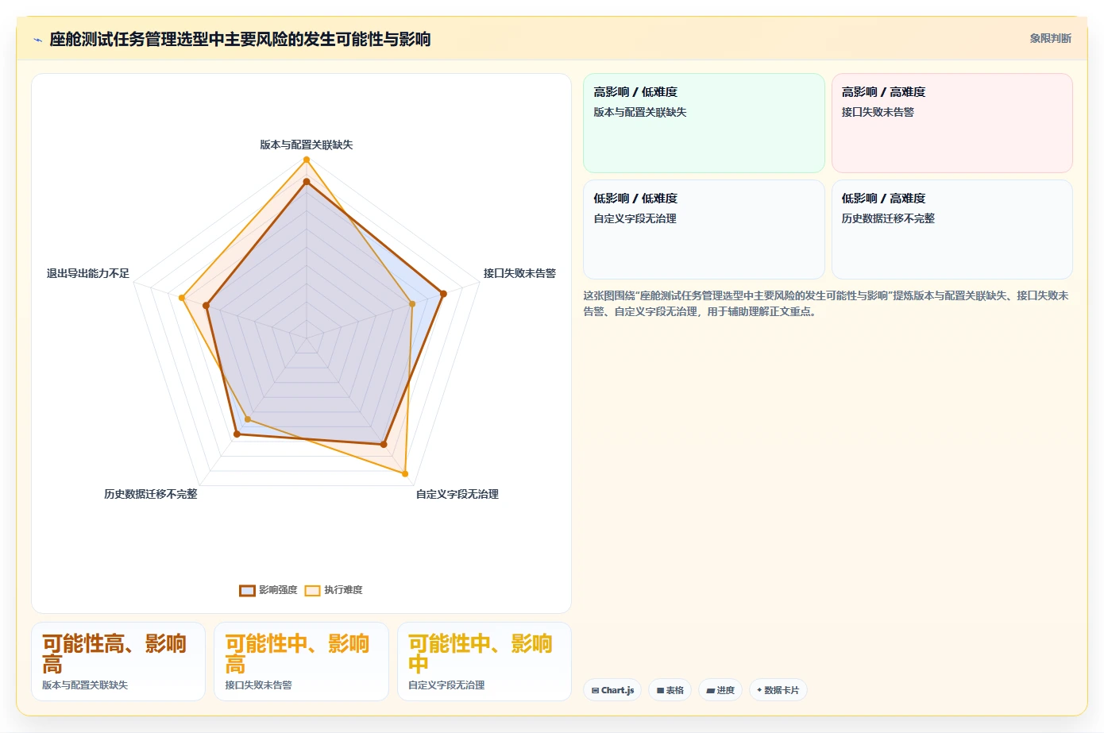Click the orange data point at top vertex
This screenshot has width=1104, height=733.
point(307,160)
